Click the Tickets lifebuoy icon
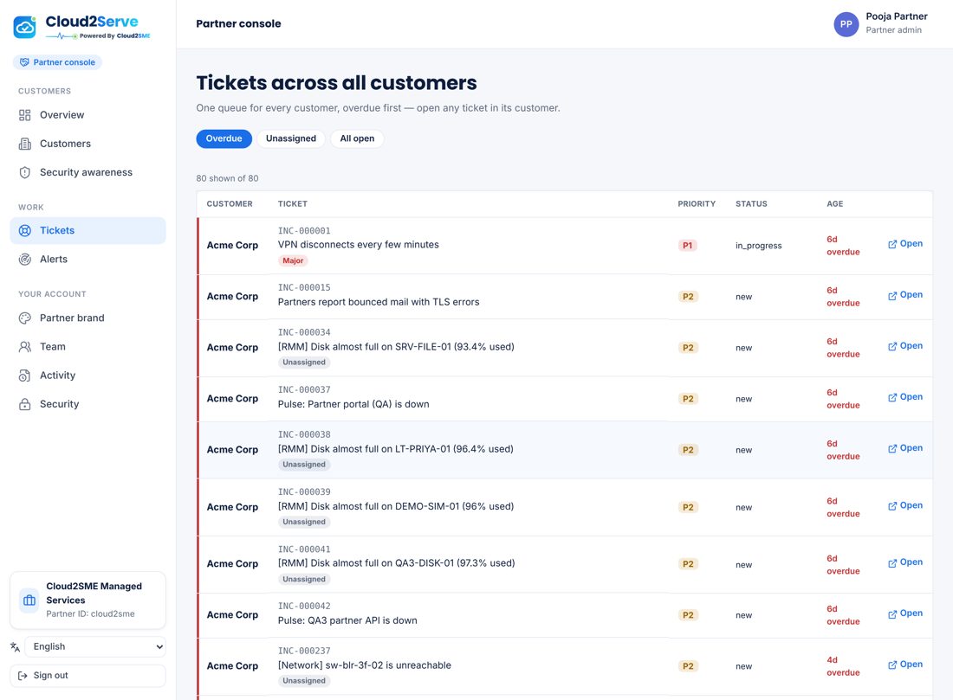This screenshot has height=700, width=953. pyautogui.click(x=25, y=231)
